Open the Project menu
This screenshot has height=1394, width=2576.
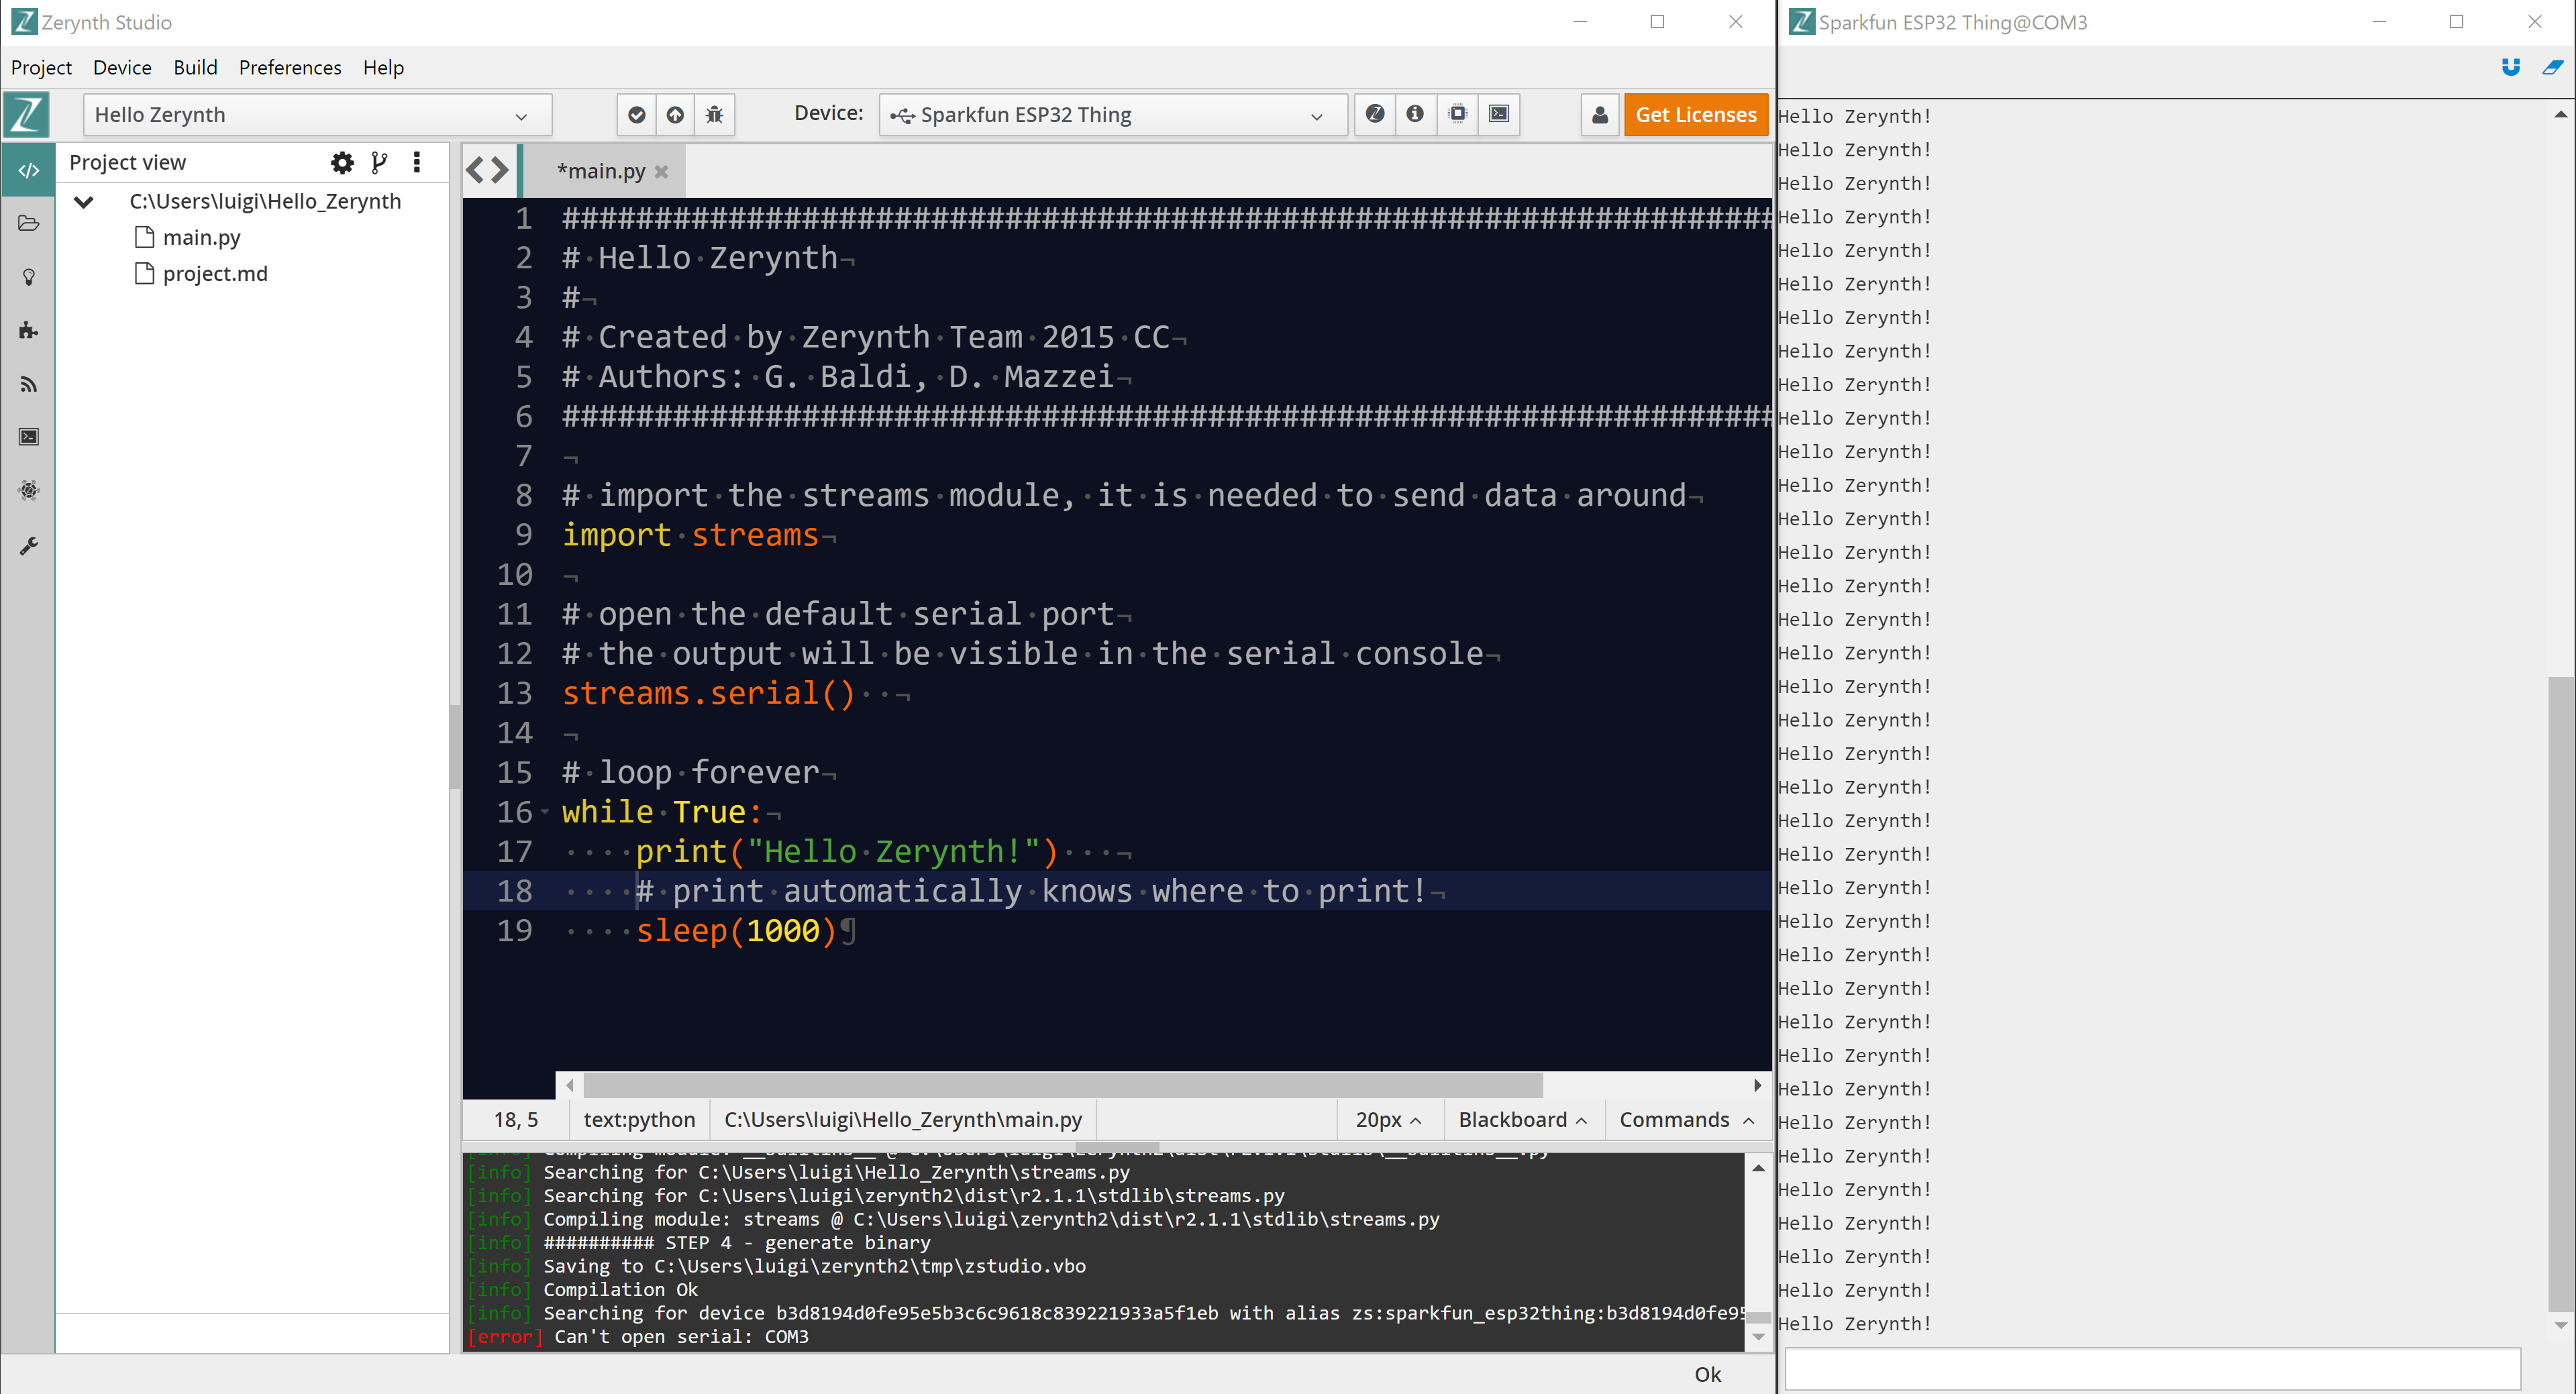tap(41, 67)
